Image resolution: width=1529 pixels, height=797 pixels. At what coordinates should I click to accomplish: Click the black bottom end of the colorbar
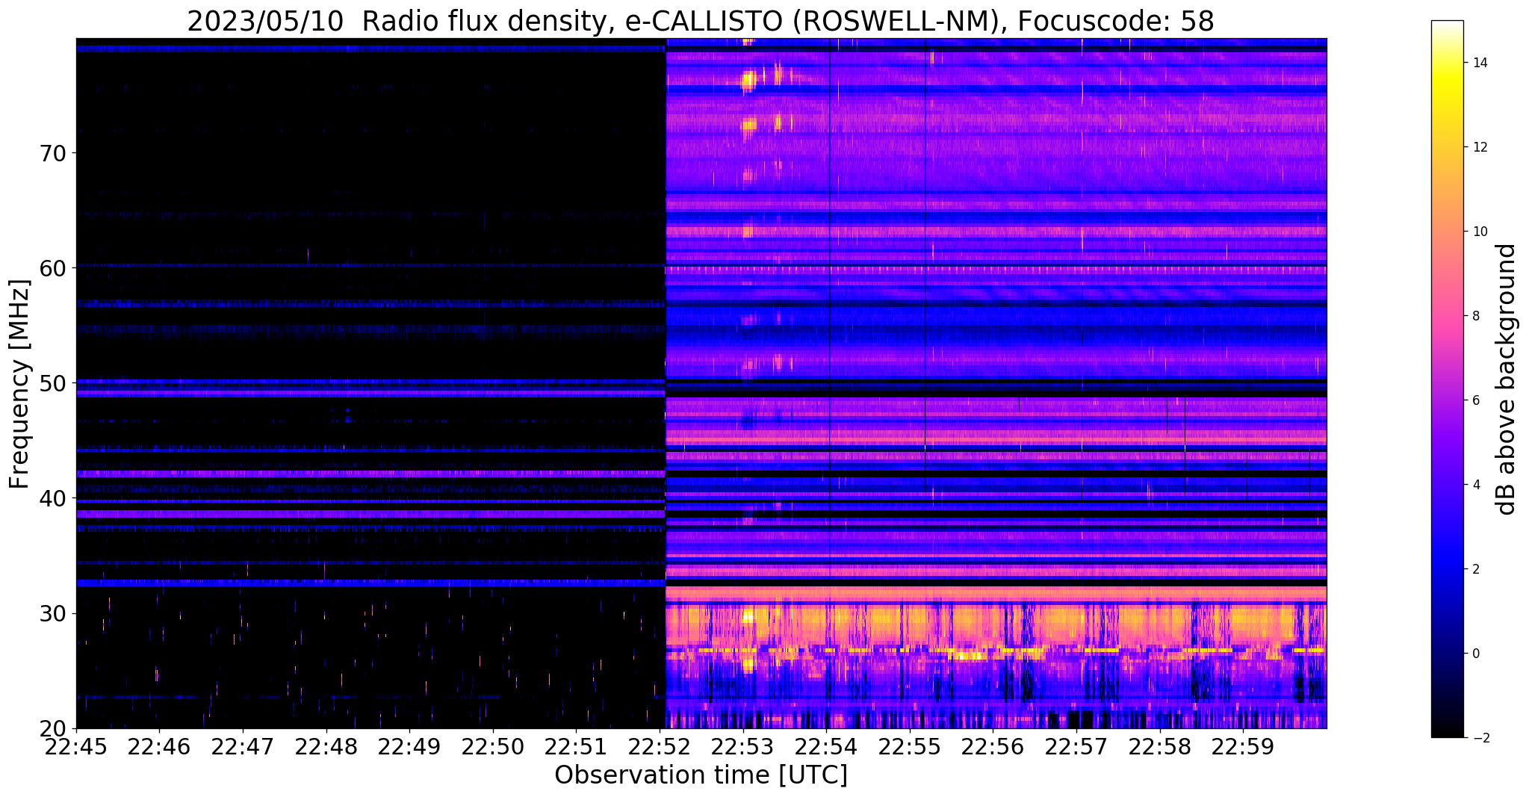coord(1447,734)
